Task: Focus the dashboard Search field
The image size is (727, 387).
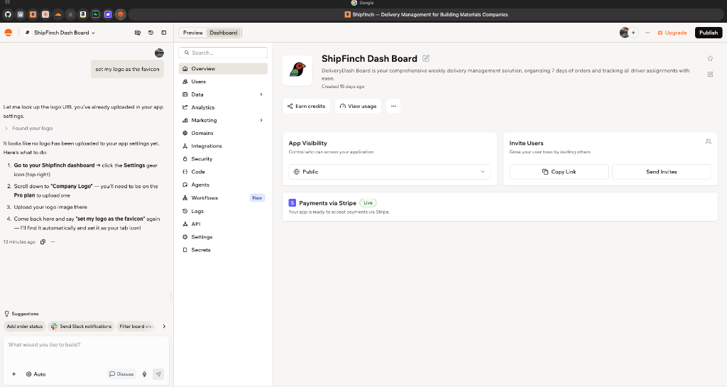Action: pos(223,53)
